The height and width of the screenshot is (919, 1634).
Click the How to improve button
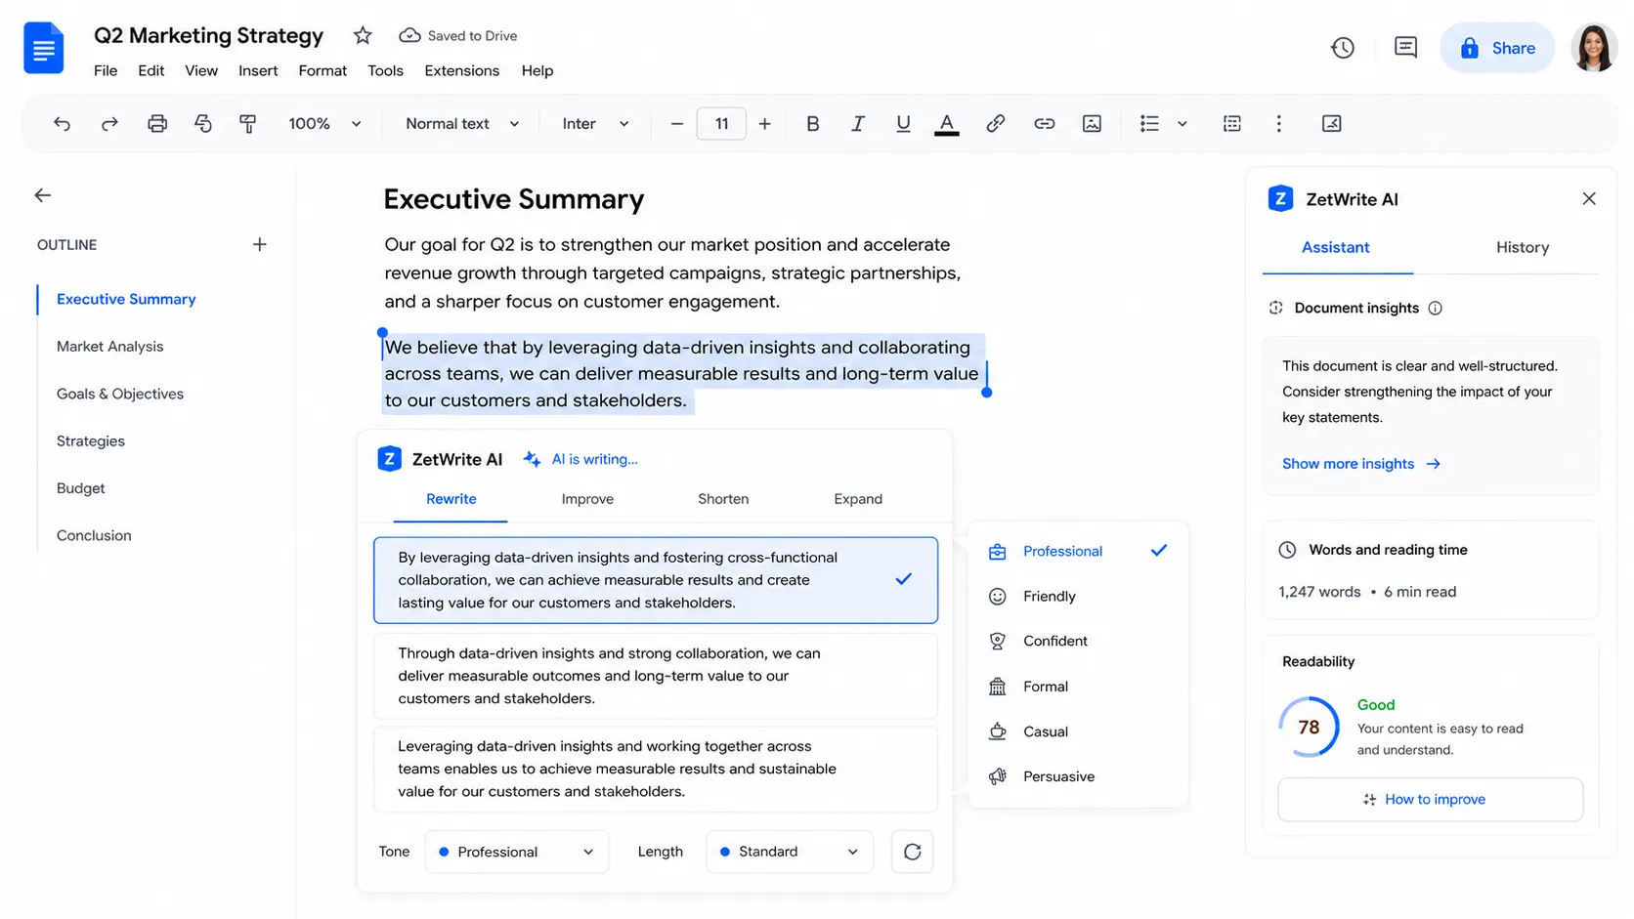click(x=1430, y=800)
